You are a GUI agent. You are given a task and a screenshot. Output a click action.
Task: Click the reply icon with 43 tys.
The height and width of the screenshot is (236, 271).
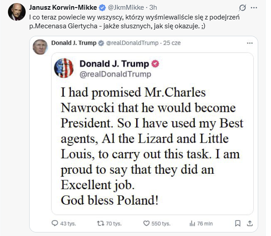(55, 223)
